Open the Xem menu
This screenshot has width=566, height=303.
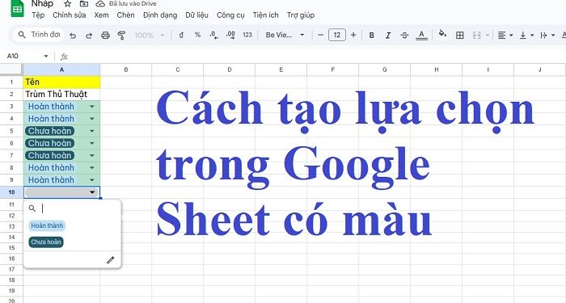[x=101, y=15]
